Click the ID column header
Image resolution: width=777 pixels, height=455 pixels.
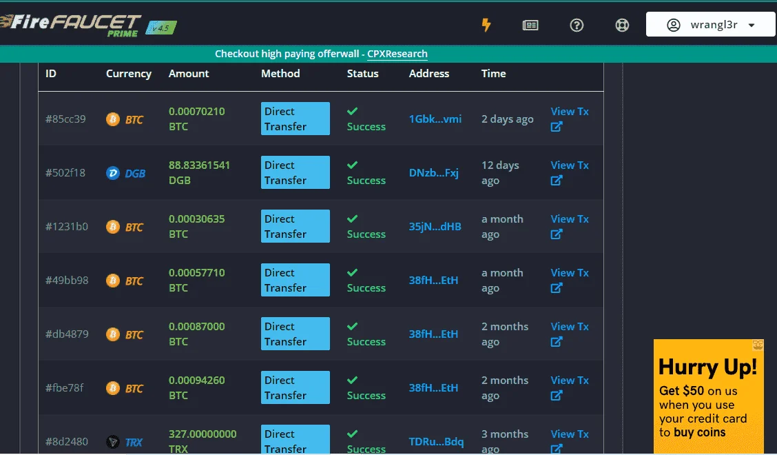tap(51, 74)
